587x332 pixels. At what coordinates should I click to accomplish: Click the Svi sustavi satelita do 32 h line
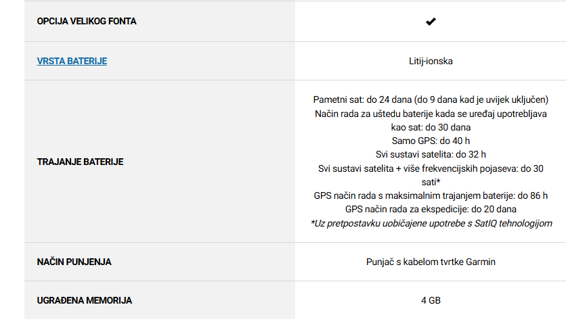431,154
